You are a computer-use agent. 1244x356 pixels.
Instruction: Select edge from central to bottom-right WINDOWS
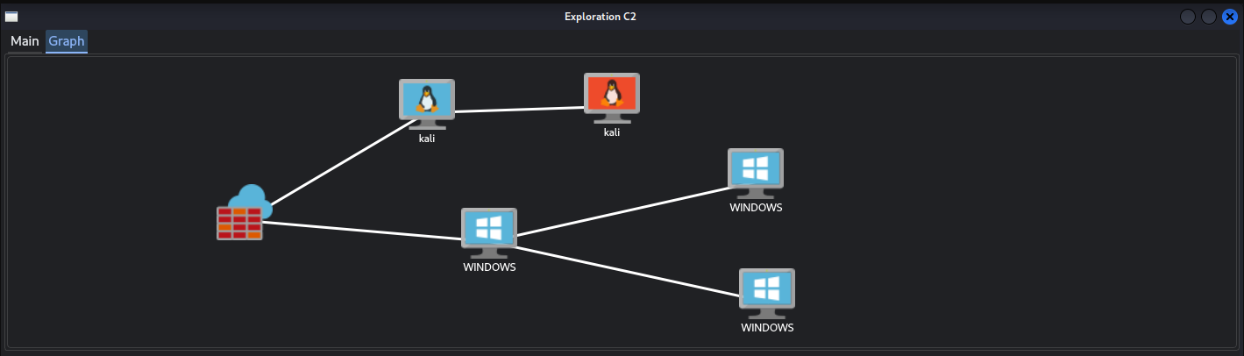(627, 271)
